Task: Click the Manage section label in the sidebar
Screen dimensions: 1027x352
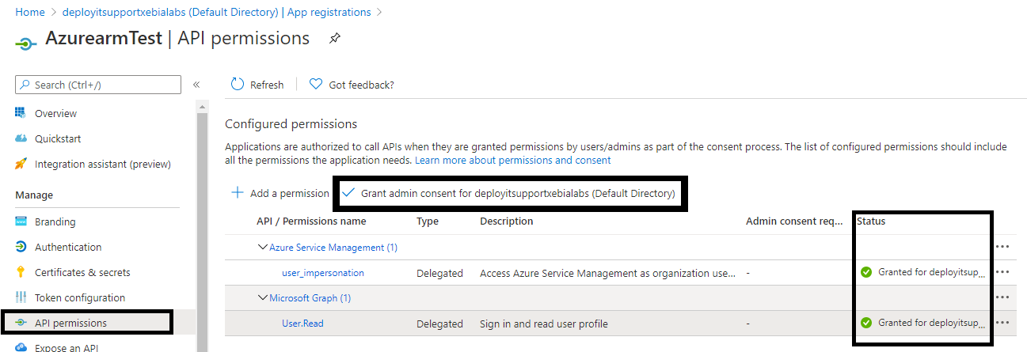Action: [34, 195]
